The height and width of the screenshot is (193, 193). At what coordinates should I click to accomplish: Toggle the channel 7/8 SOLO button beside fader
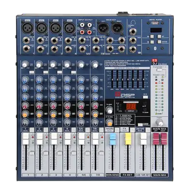[x=101, y=153]
